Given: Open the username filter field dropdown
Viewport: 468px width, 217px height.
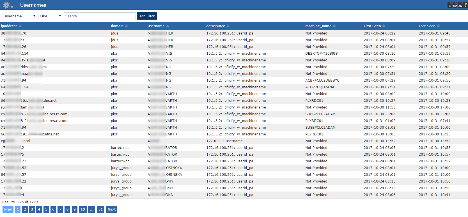Looking at the screenshot, I should [x=20, y=16].
